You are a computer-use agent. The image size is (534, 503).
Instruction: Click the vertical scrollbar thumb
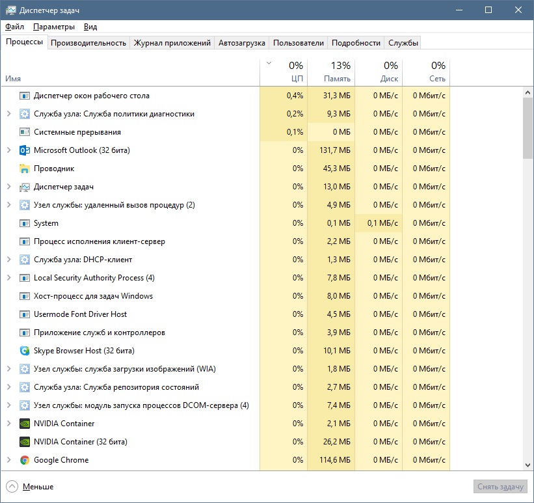point(527,128)
